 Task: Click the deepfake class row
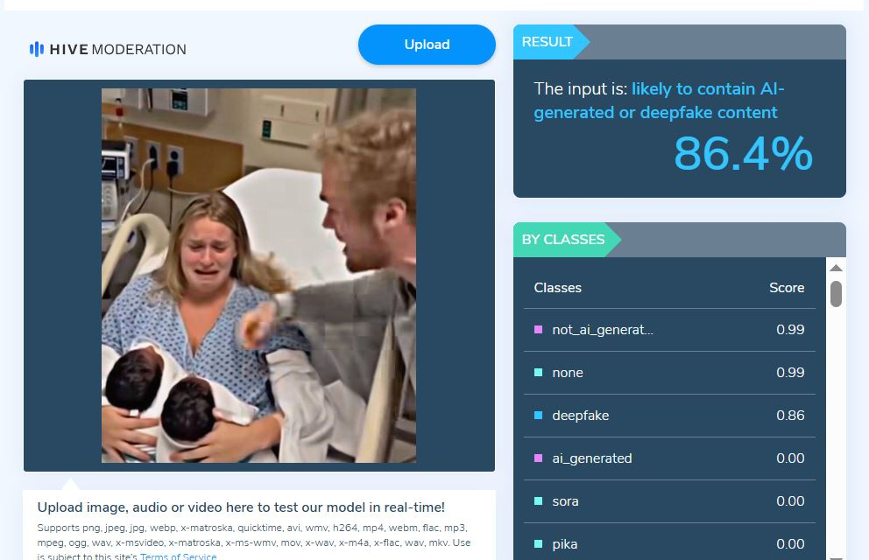(669, 416)
